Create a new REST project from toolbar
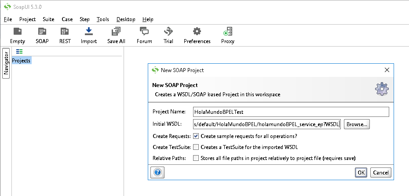The width and height of the screenshot is (409, 196). click(65, 36)
